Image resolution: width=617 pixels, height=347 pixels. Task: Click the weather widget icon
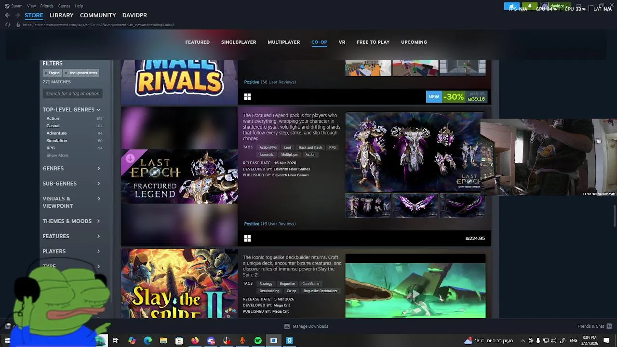[x=468, y=341]
